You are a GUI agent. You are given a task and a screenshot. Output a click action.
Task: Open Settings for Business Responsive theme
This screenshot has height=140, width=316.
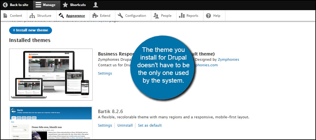[x=105, y=73]
